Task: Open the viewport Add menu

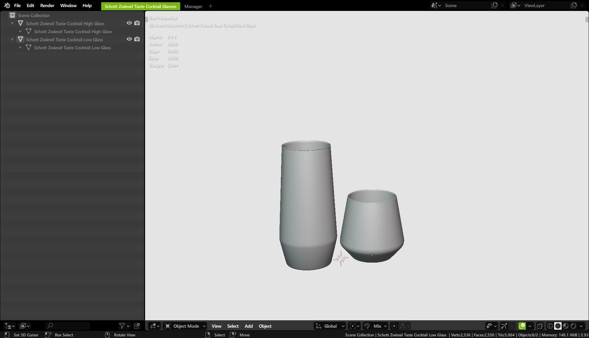Action: (x=249, y=326)
